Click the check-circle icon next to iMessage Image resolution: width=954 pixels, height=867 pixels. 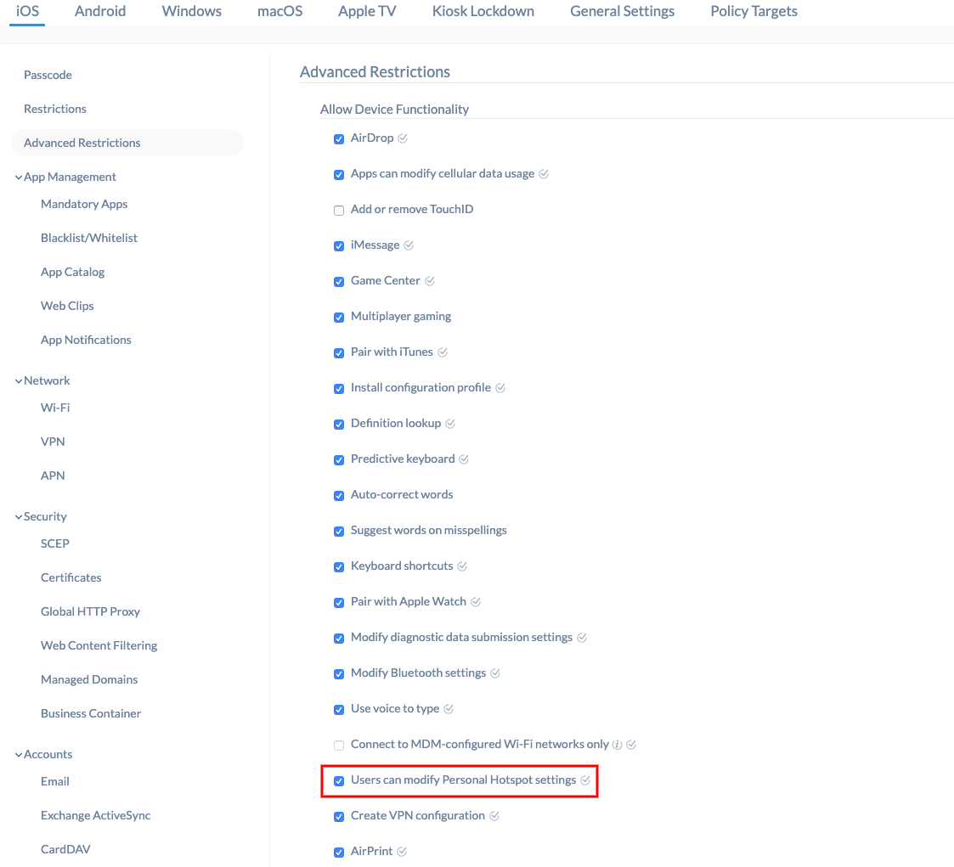coord(409,245)
